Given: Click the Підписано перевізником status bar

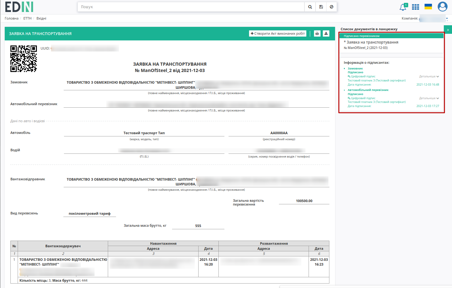Looking at the screenshot, I should coord(391,36).
